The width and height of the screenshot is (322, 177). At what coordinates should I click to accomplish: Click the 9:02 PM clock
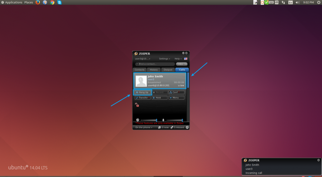click(308, 2)
